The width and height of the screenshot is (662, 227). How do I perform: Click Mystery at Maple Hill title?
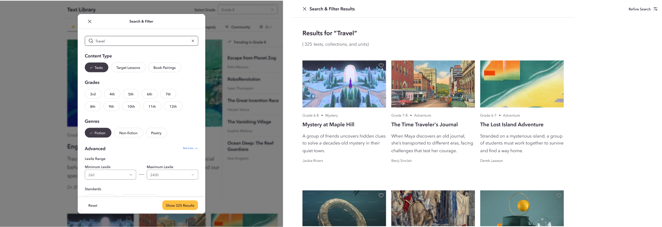[x=328, y=124]
